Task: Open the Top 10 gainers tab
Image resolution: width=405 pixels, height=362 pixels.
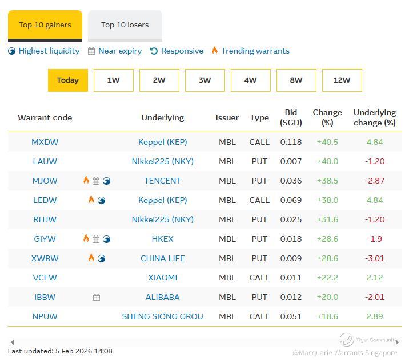Action: click(x=45, y=25)
